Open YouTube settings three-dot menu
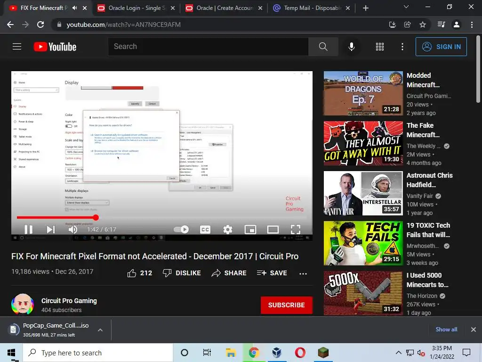 (402, 47)
